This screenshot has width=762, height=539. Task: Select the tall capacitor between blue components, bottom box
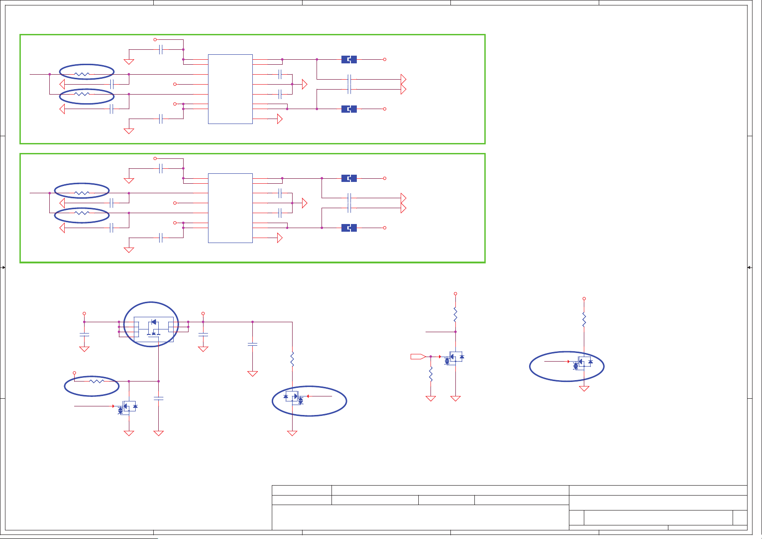click(349, 203)
